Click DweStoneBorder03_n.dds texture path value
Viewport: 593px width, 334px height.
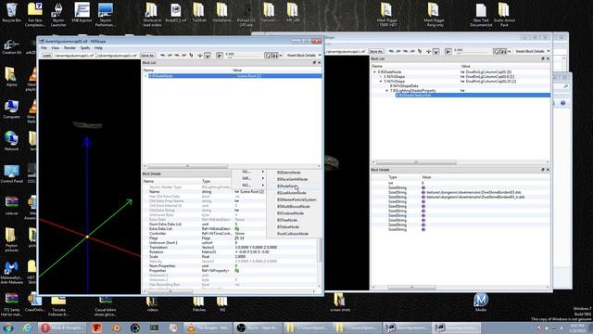tap(475, 197)
